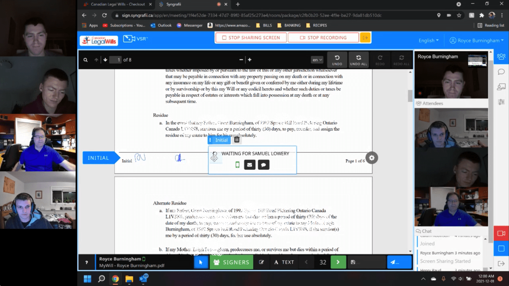Screen dimensions: 509x286
Task: Go to the previous page with the up arrow
Action: point(96,60)
